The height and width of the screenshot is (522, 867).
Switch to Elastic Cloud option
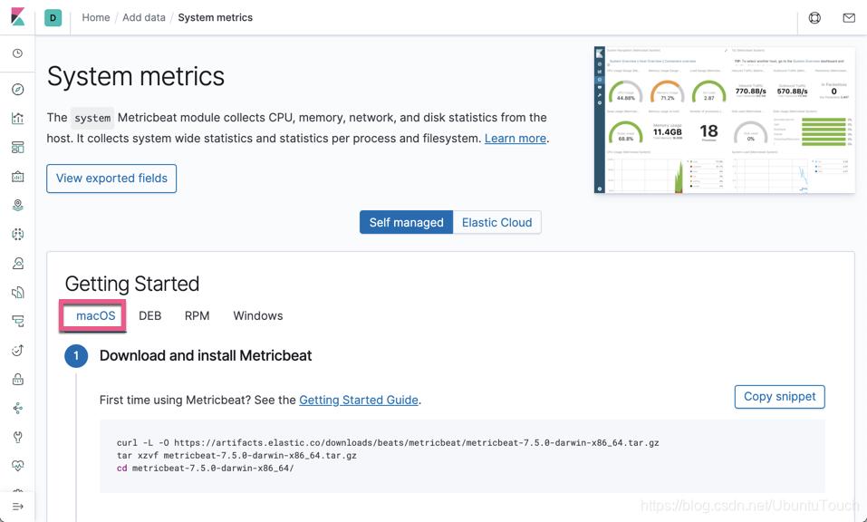coord(496,223)
